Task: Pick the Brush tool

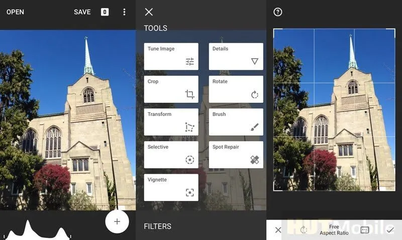Action: click(x=236, y=122)
